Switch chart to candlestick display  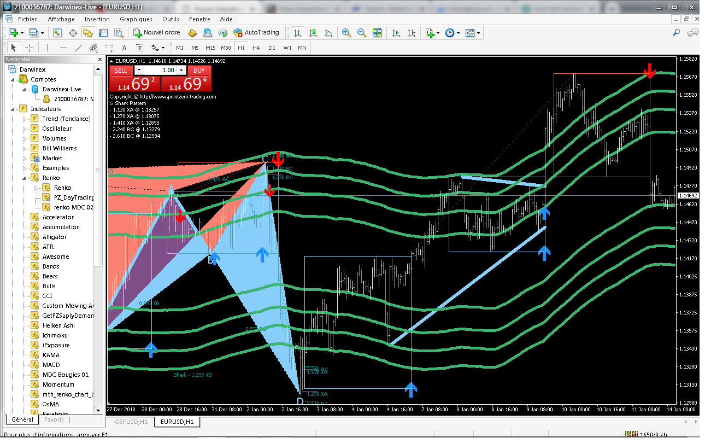pyautogui.click(x=313, y=33)
